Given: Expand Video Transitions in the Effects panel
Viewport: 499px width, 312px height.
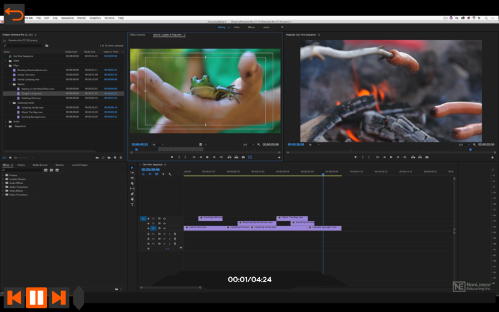Looking at the screenshot, I should (3, 195).
